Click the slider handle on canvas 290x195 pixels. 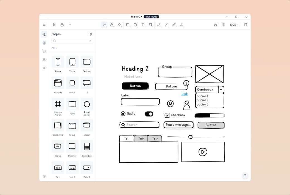tap(190, 137)
